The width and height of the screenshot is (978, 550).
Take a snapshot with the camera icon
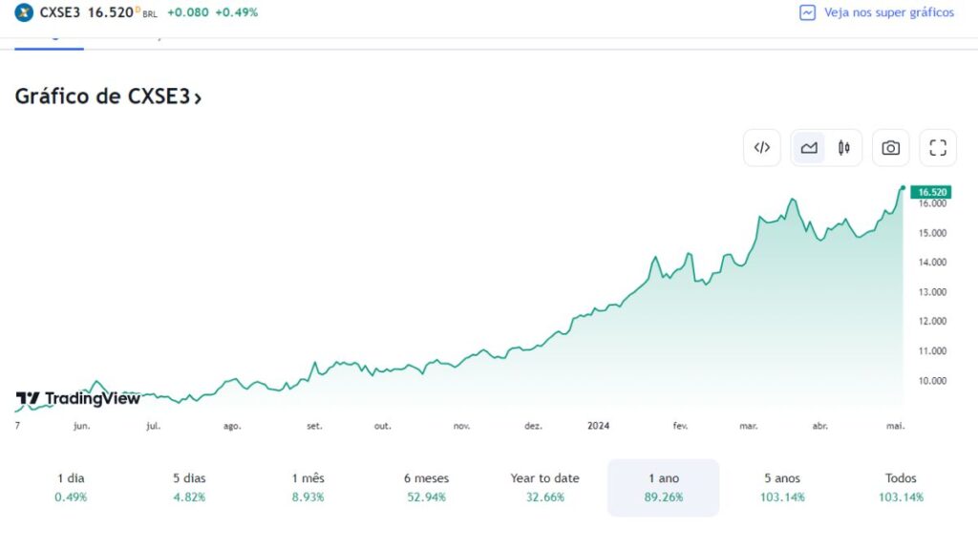(x=889, y=147)
